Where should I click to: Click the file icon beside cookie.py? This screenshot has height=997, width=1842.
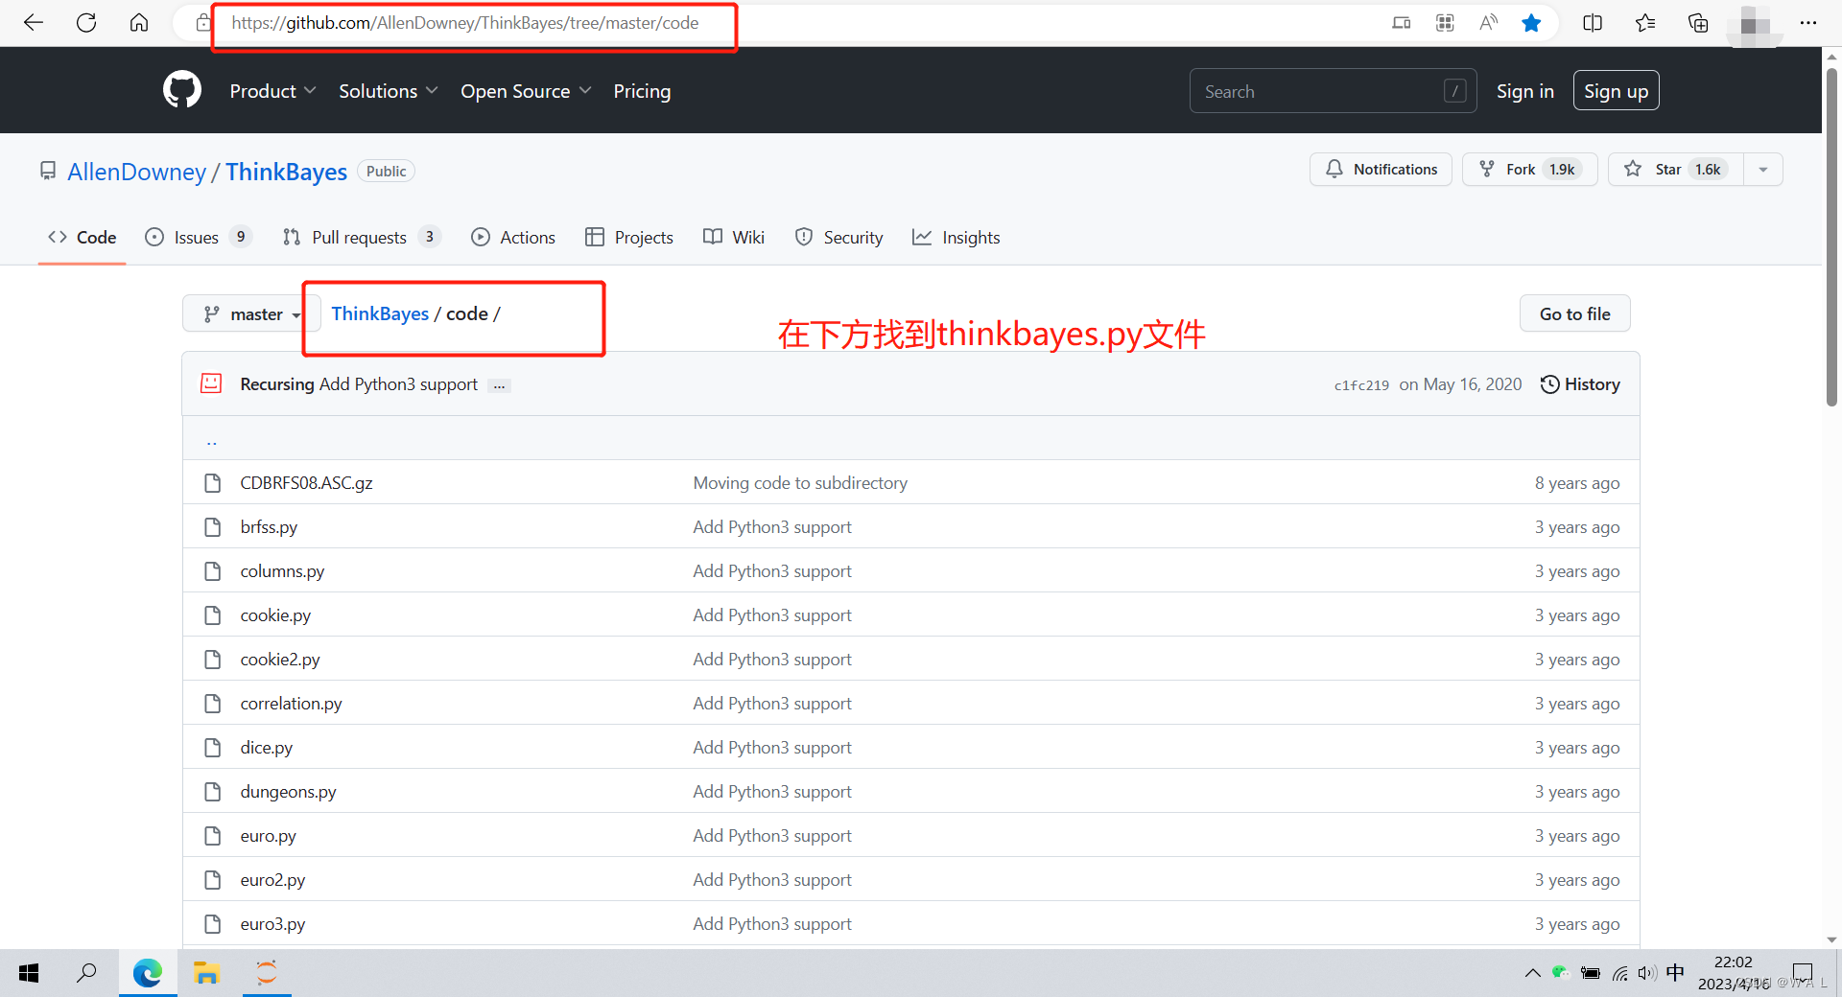point(213,615)
